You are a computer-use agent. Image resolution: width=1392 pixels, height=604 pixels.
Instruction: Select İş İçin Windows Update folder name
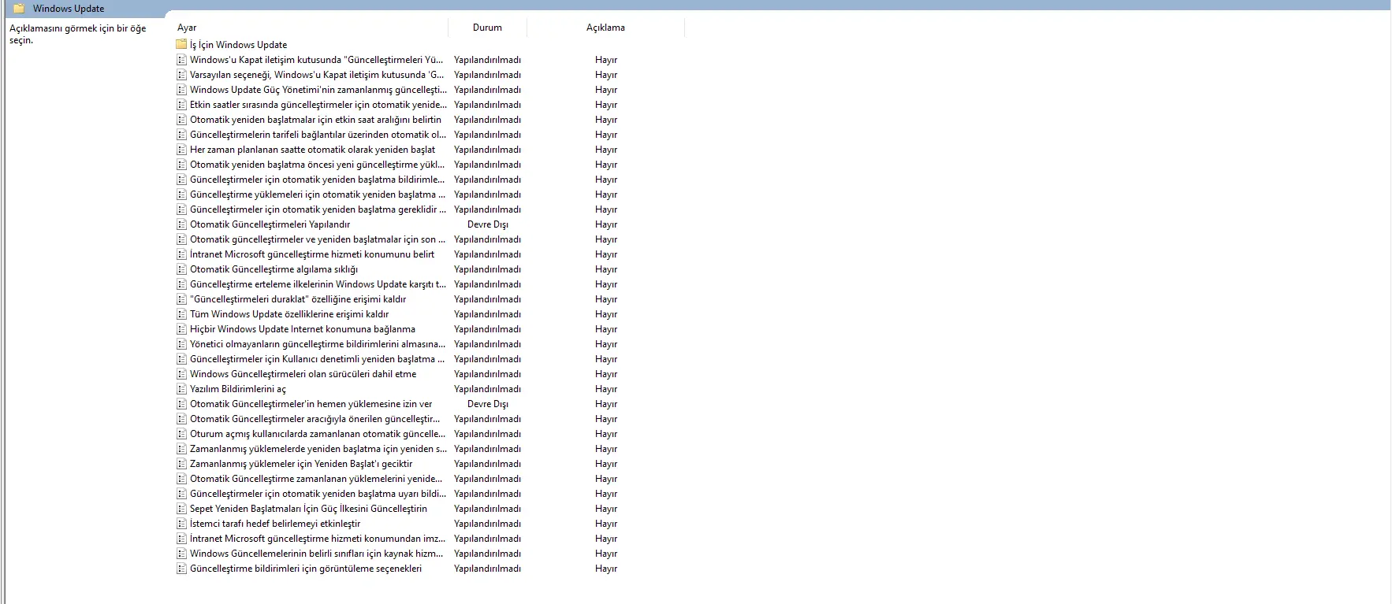point(238,45)
